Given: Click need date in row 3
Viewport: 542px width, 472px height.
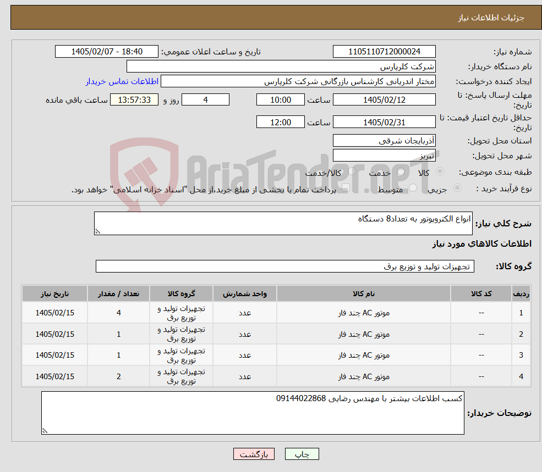Looking at the screenshot, I should (x=54, y=355).
